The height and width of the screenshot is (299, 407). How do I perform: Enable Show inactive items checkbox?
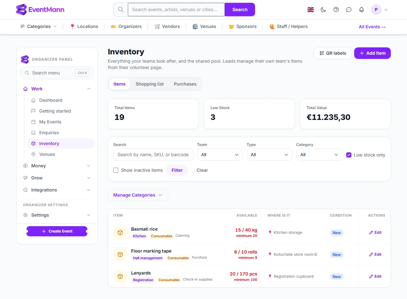pos(116,170)
